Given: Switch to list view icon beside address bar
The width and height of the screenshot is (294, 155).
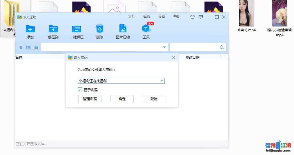Looking at the screenshot, I should pyautogui.click(x=36, y=47).
